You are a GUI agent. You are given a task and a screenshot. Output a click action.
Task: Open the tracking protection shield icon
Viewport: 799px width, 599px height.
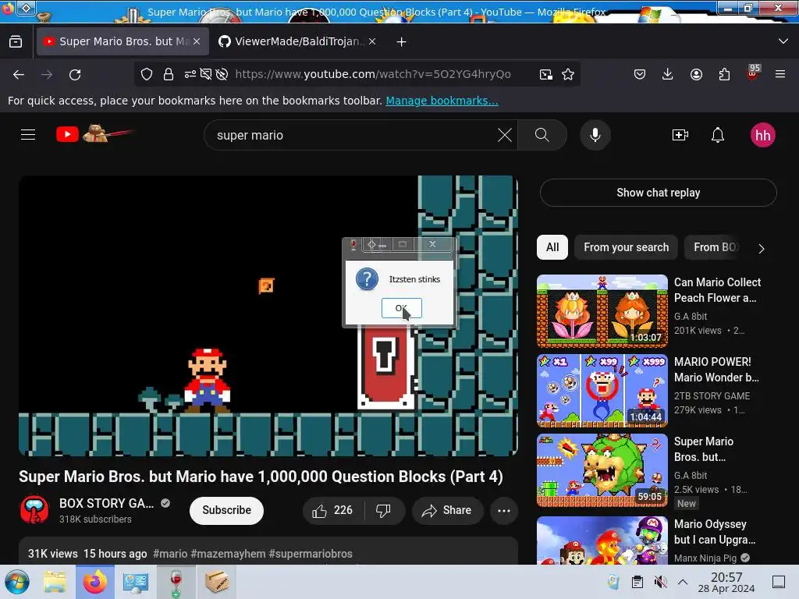pos(147,74)
